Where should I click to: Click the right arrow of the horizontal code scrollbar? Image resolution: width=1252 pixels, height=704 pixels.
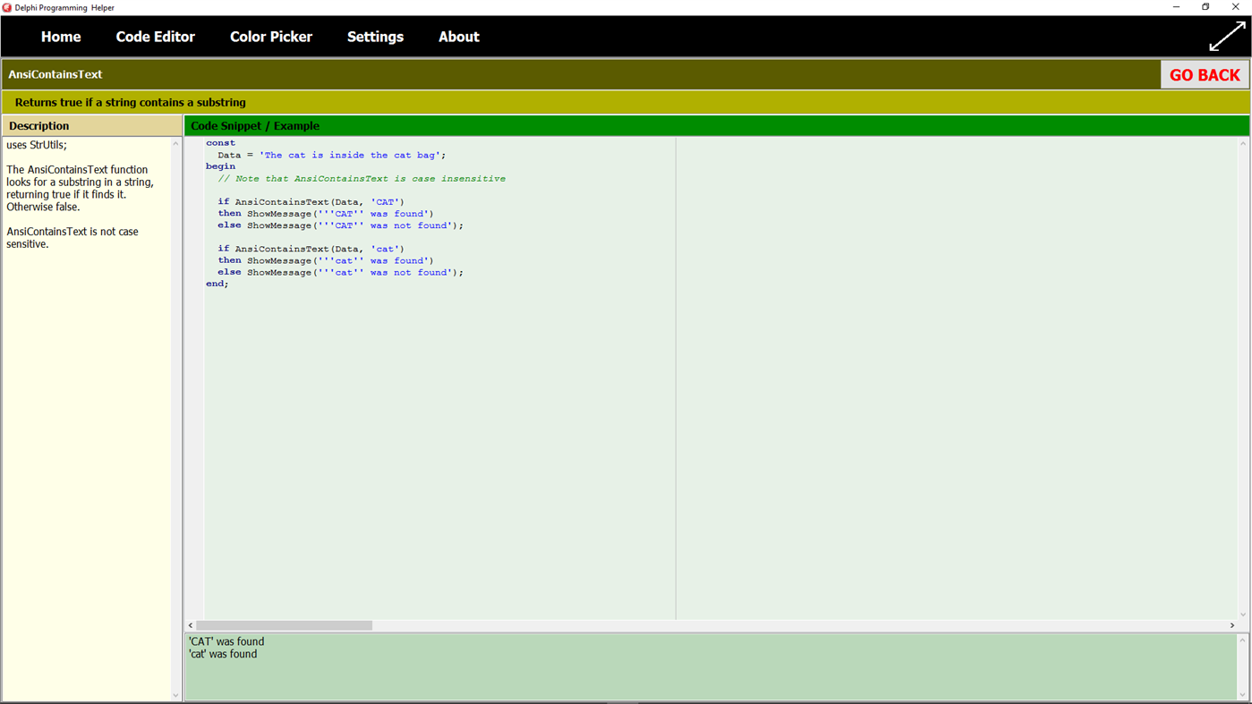[1232, 625]
